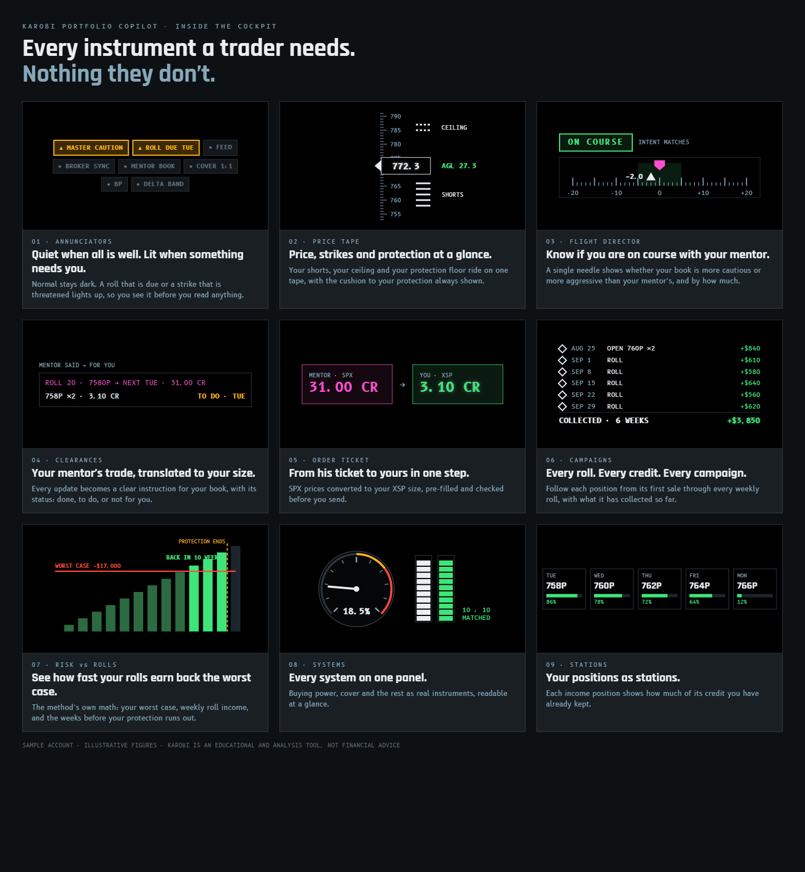Click the COVER 1:1 indicator
This screenshot has height=872, width=805.
pyautogui.click(x=211, y=166)
